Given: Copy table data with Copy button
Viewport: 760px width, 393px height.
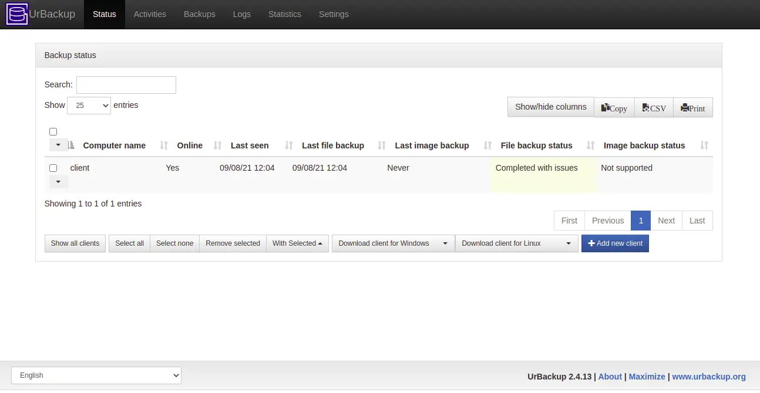Looking at the screenshot, I should pos(614,108).
